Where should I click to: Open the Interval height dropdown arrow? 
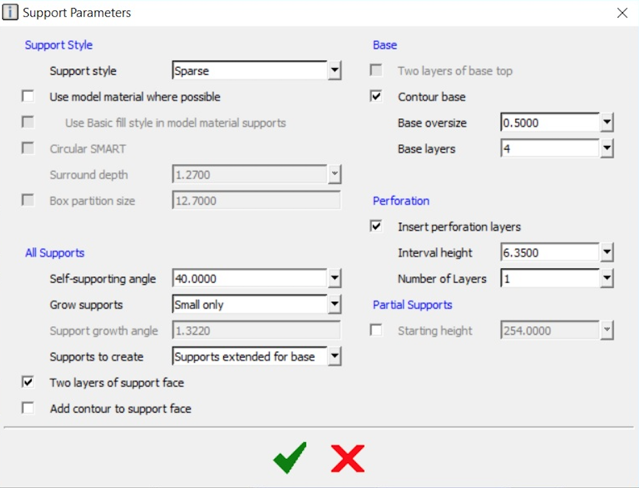pyautogui.click(x=607, y=253)
